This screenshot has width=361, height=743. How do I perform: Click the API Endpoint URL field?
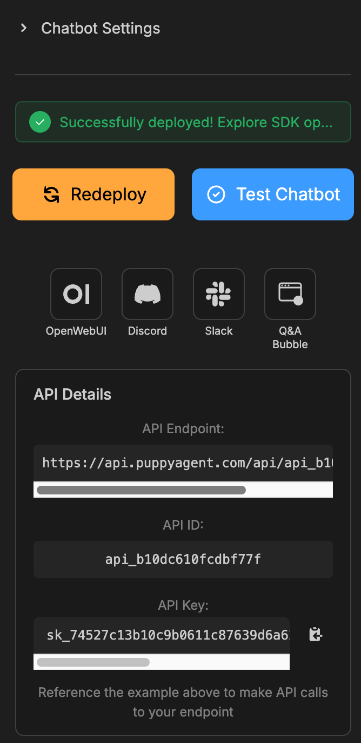(x=183, y=462)
